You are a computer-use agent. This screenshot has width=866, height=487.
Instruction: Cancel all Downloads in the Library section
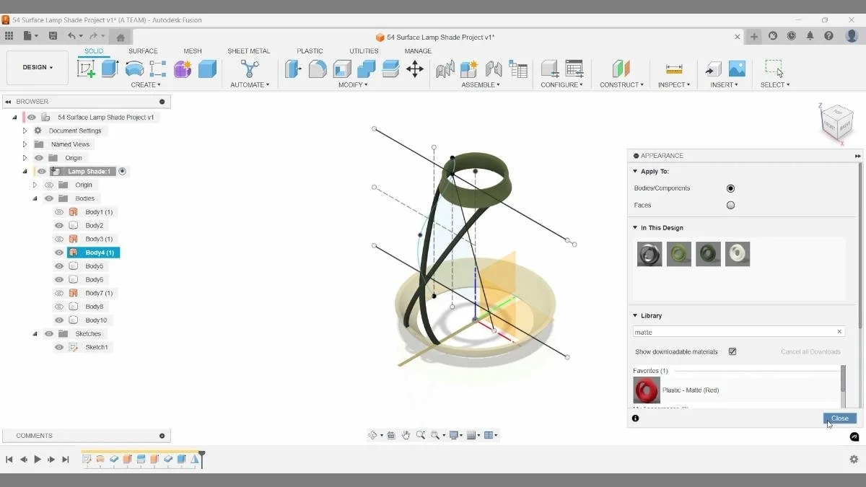pos(810,351)
